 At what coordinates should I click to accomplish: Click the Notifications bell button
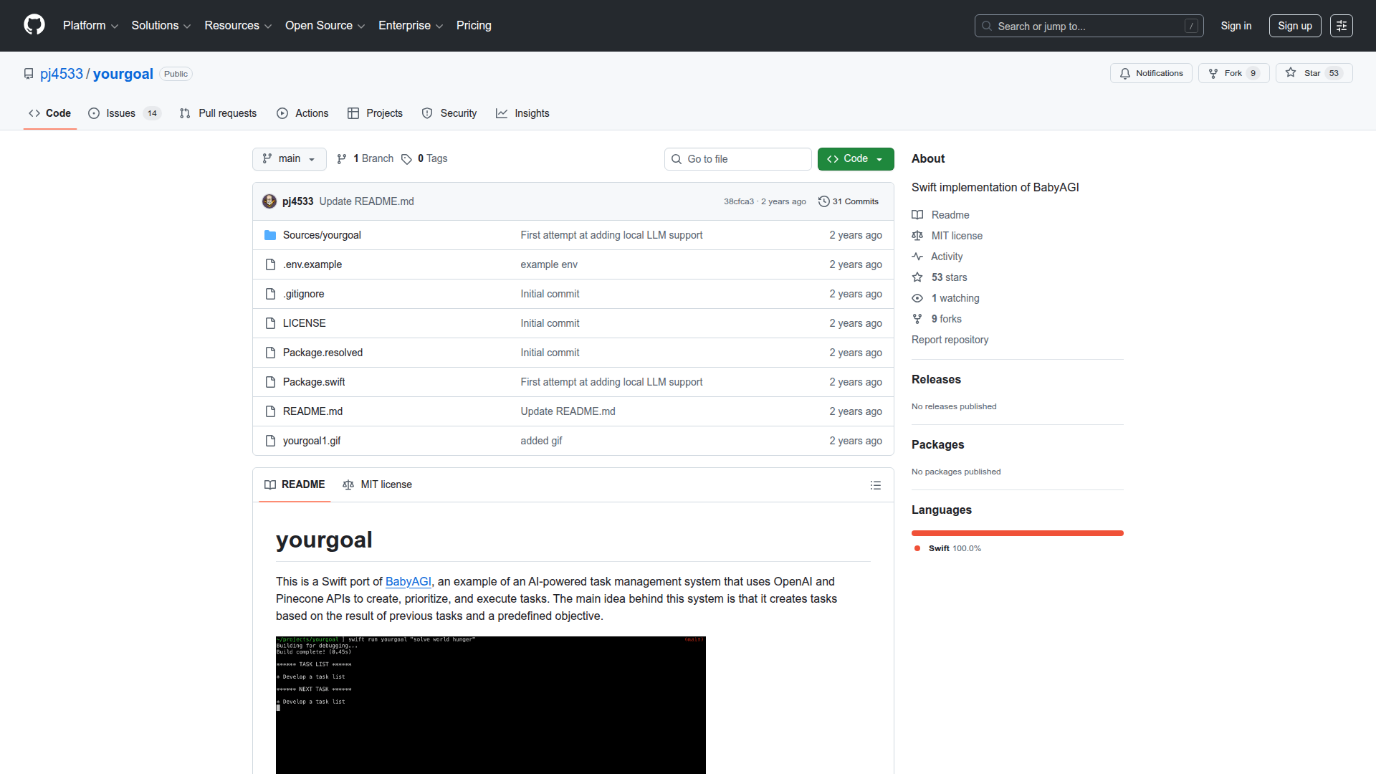pyautogui.click(x=1151, y=73)
